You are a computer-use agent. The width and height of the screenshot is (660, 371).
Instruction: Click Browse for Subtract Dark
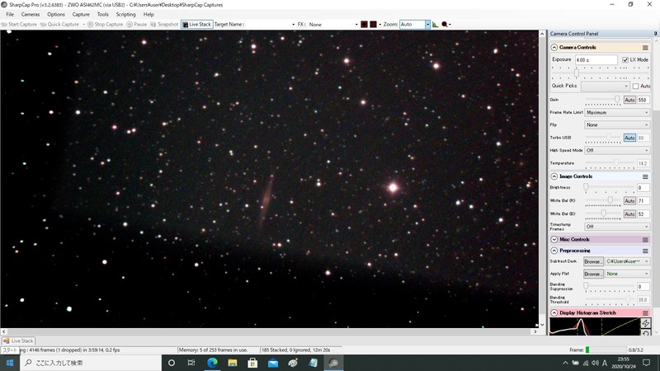point(593,261)
